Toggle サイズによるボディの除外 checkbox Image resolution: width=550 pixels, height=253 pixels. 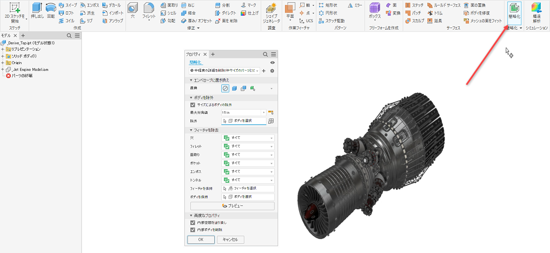(x=192, y=104)
